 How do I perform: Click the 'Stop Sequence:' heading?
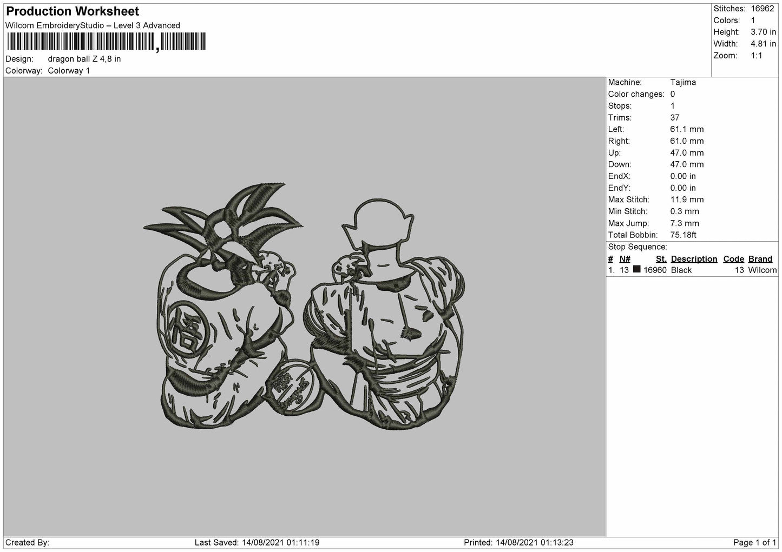(x=638, y=247)
